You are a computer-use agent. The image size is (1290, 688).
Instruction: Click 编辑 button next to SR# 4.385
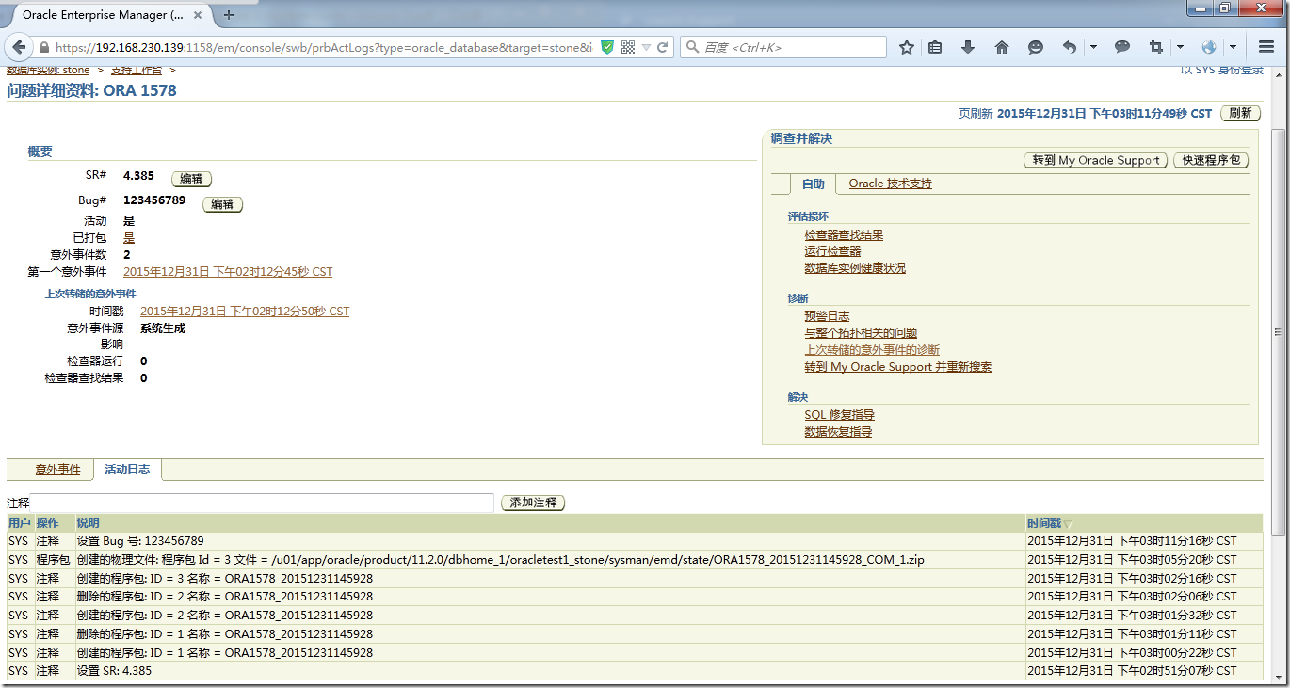(191, 179)
